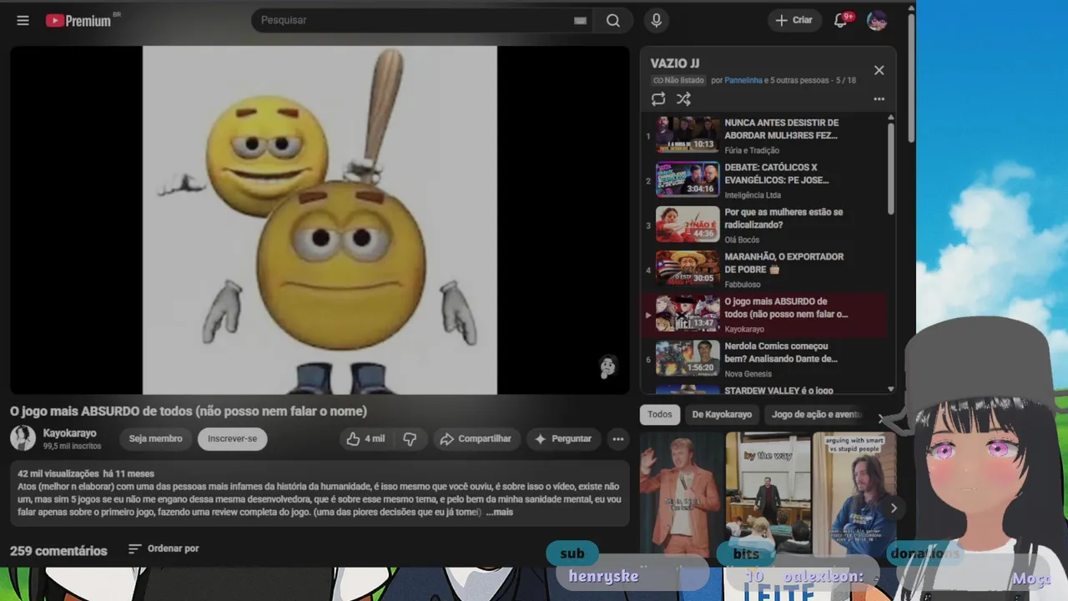
Task: Select Jogo de ação e aventura chip
Action: click(815, 415)
